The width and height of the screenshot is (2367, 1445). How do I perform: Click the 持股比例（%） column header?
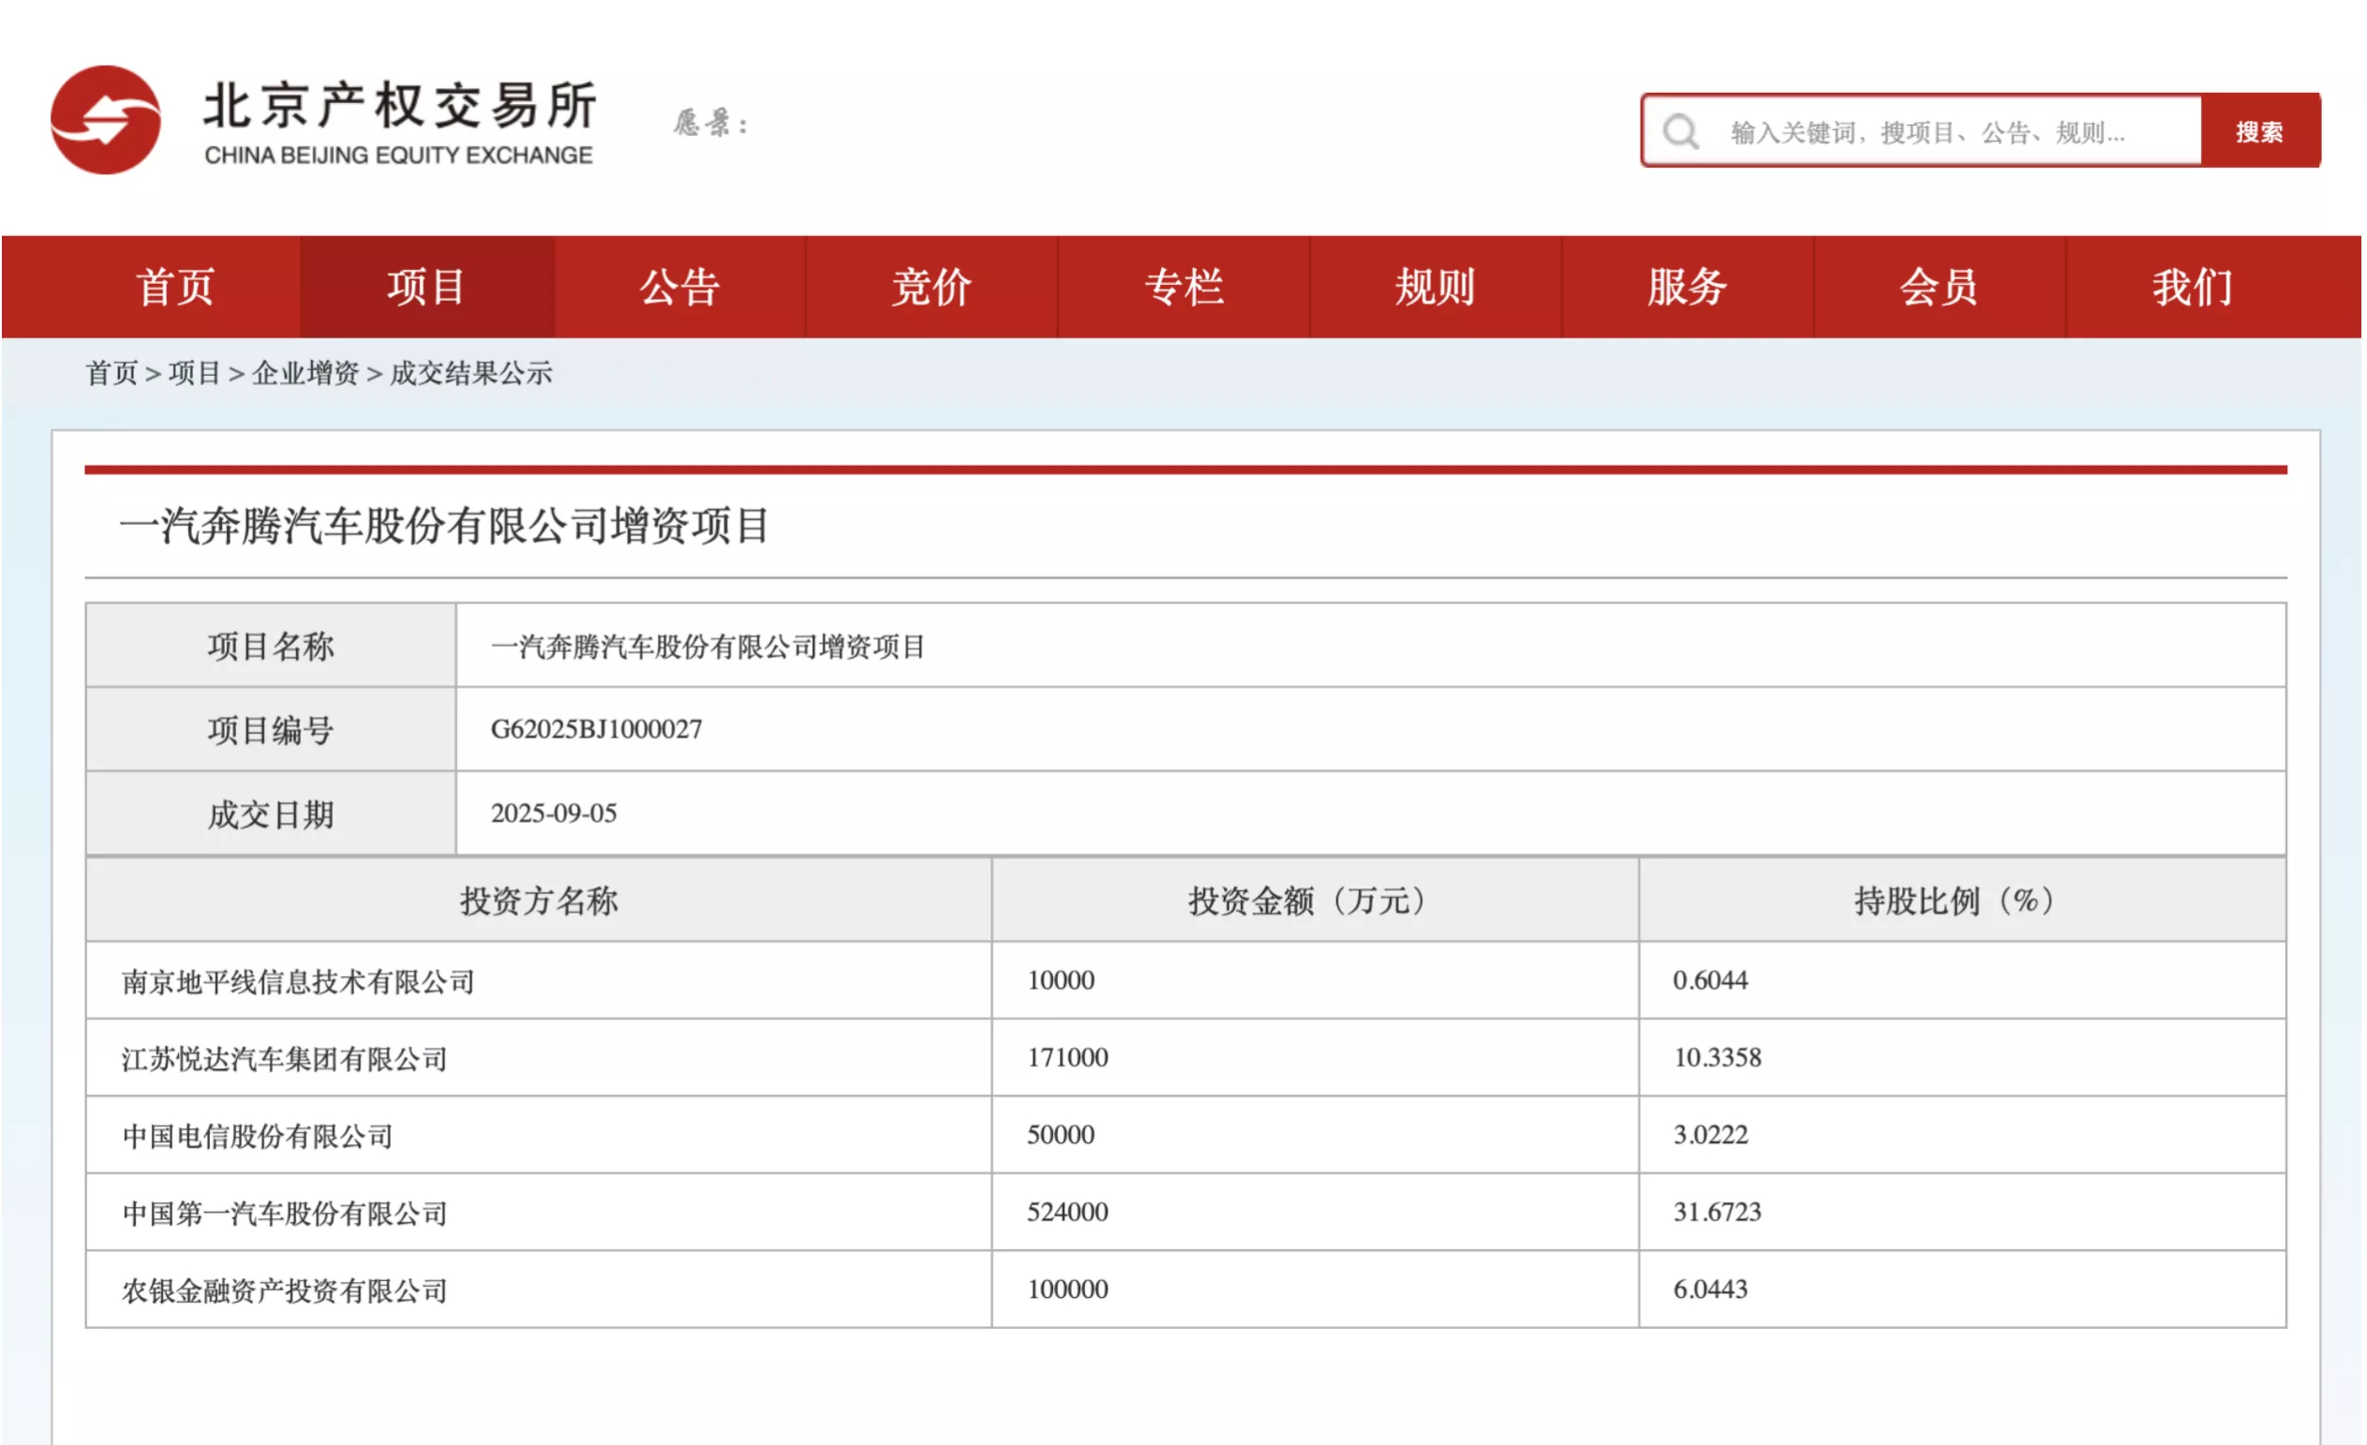coord(1962,901)
